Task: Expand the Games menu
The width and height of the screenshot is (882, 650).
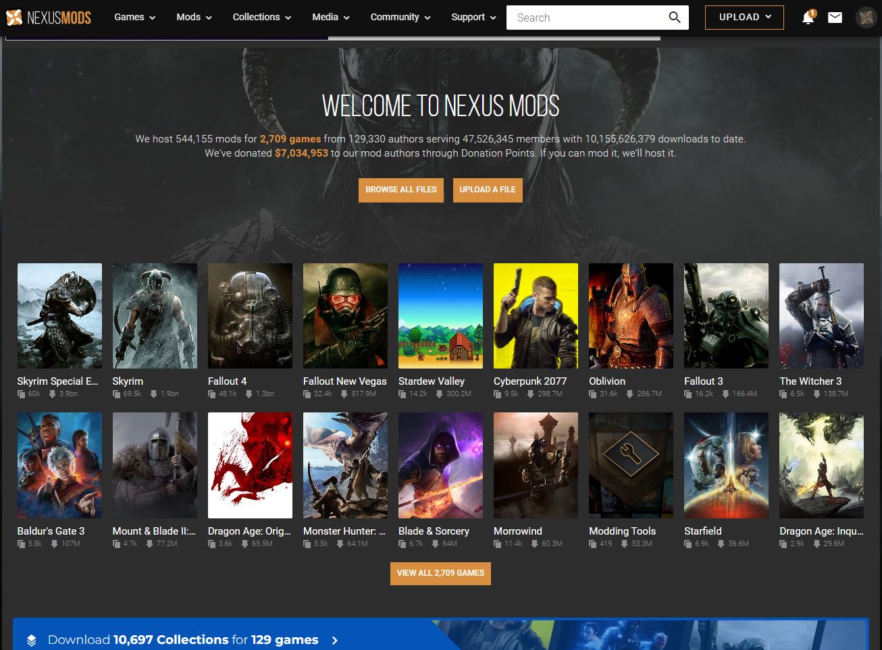Action: 134,18
